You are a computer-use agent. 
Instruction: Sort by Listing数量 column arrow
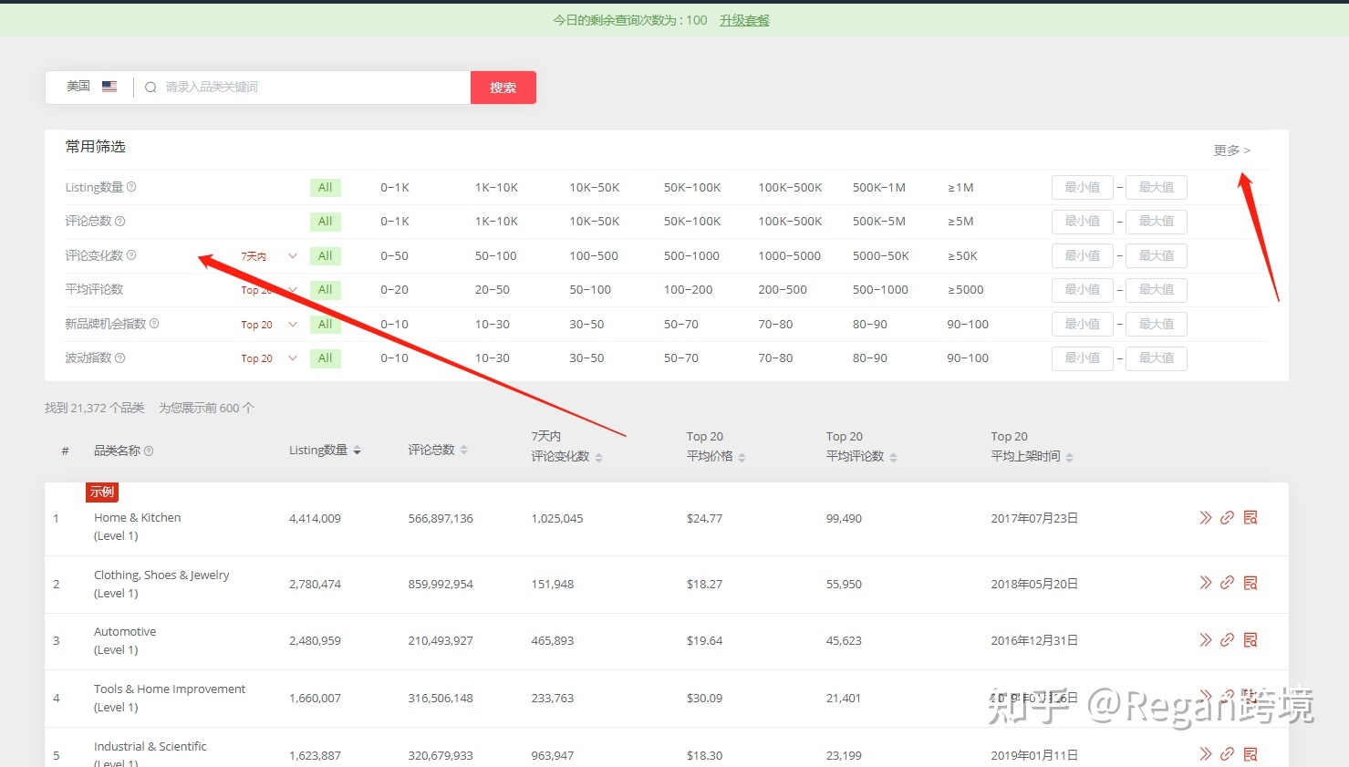[x=357, y=451]
